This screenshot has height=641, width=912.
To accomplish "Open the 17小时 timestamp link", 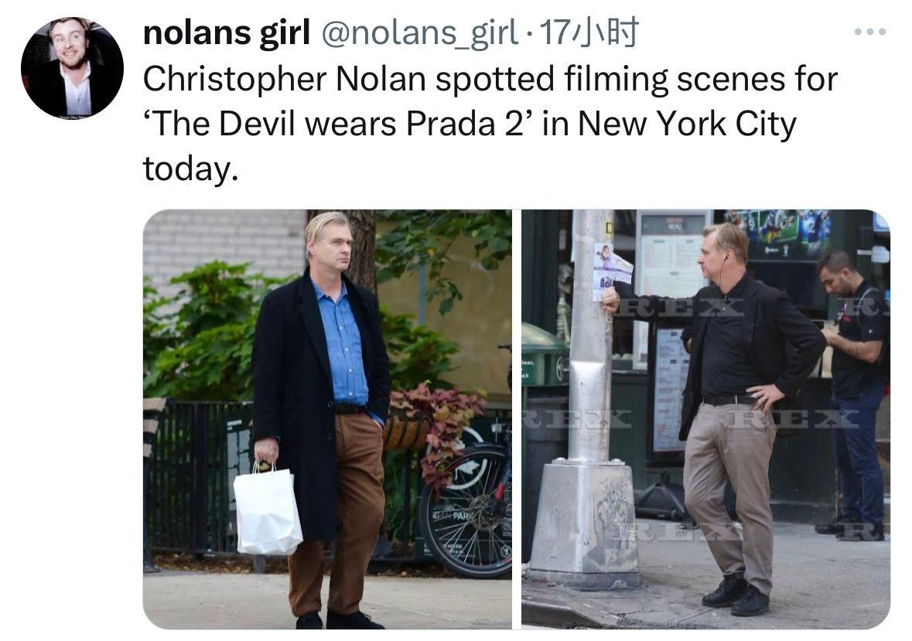I will [589, 32].
